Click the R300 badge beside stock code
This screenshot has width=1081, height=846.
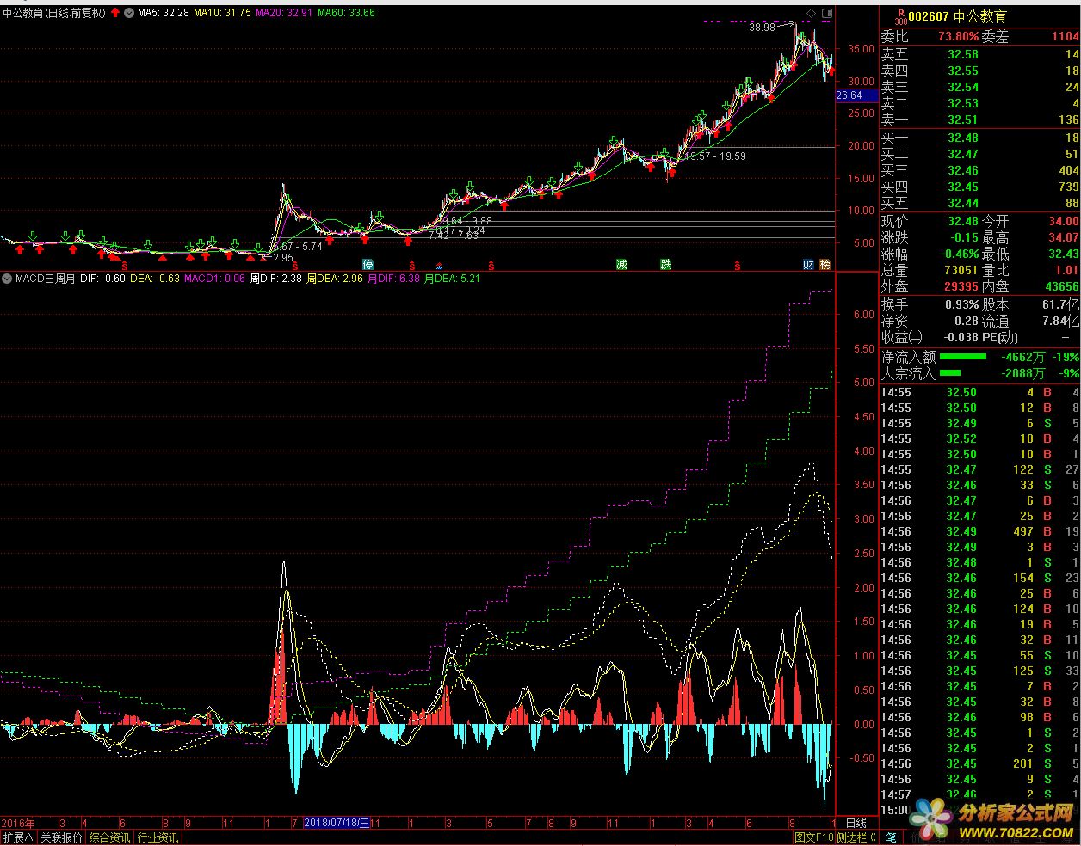click(901, 16)
